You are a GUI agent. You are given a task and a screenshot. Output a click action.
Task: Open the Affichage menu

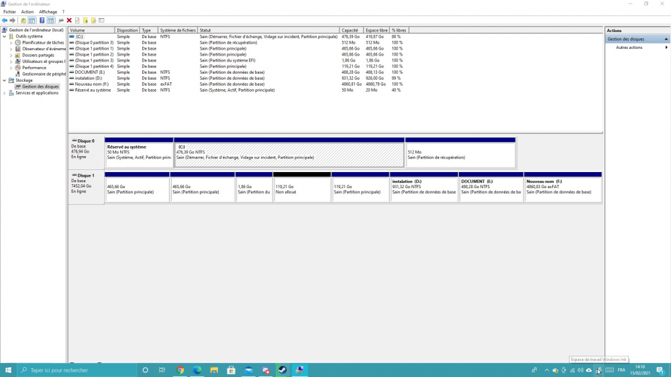(48, 12)
